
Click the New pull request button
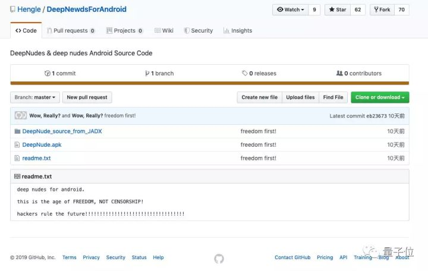click(x=87, y=97)
